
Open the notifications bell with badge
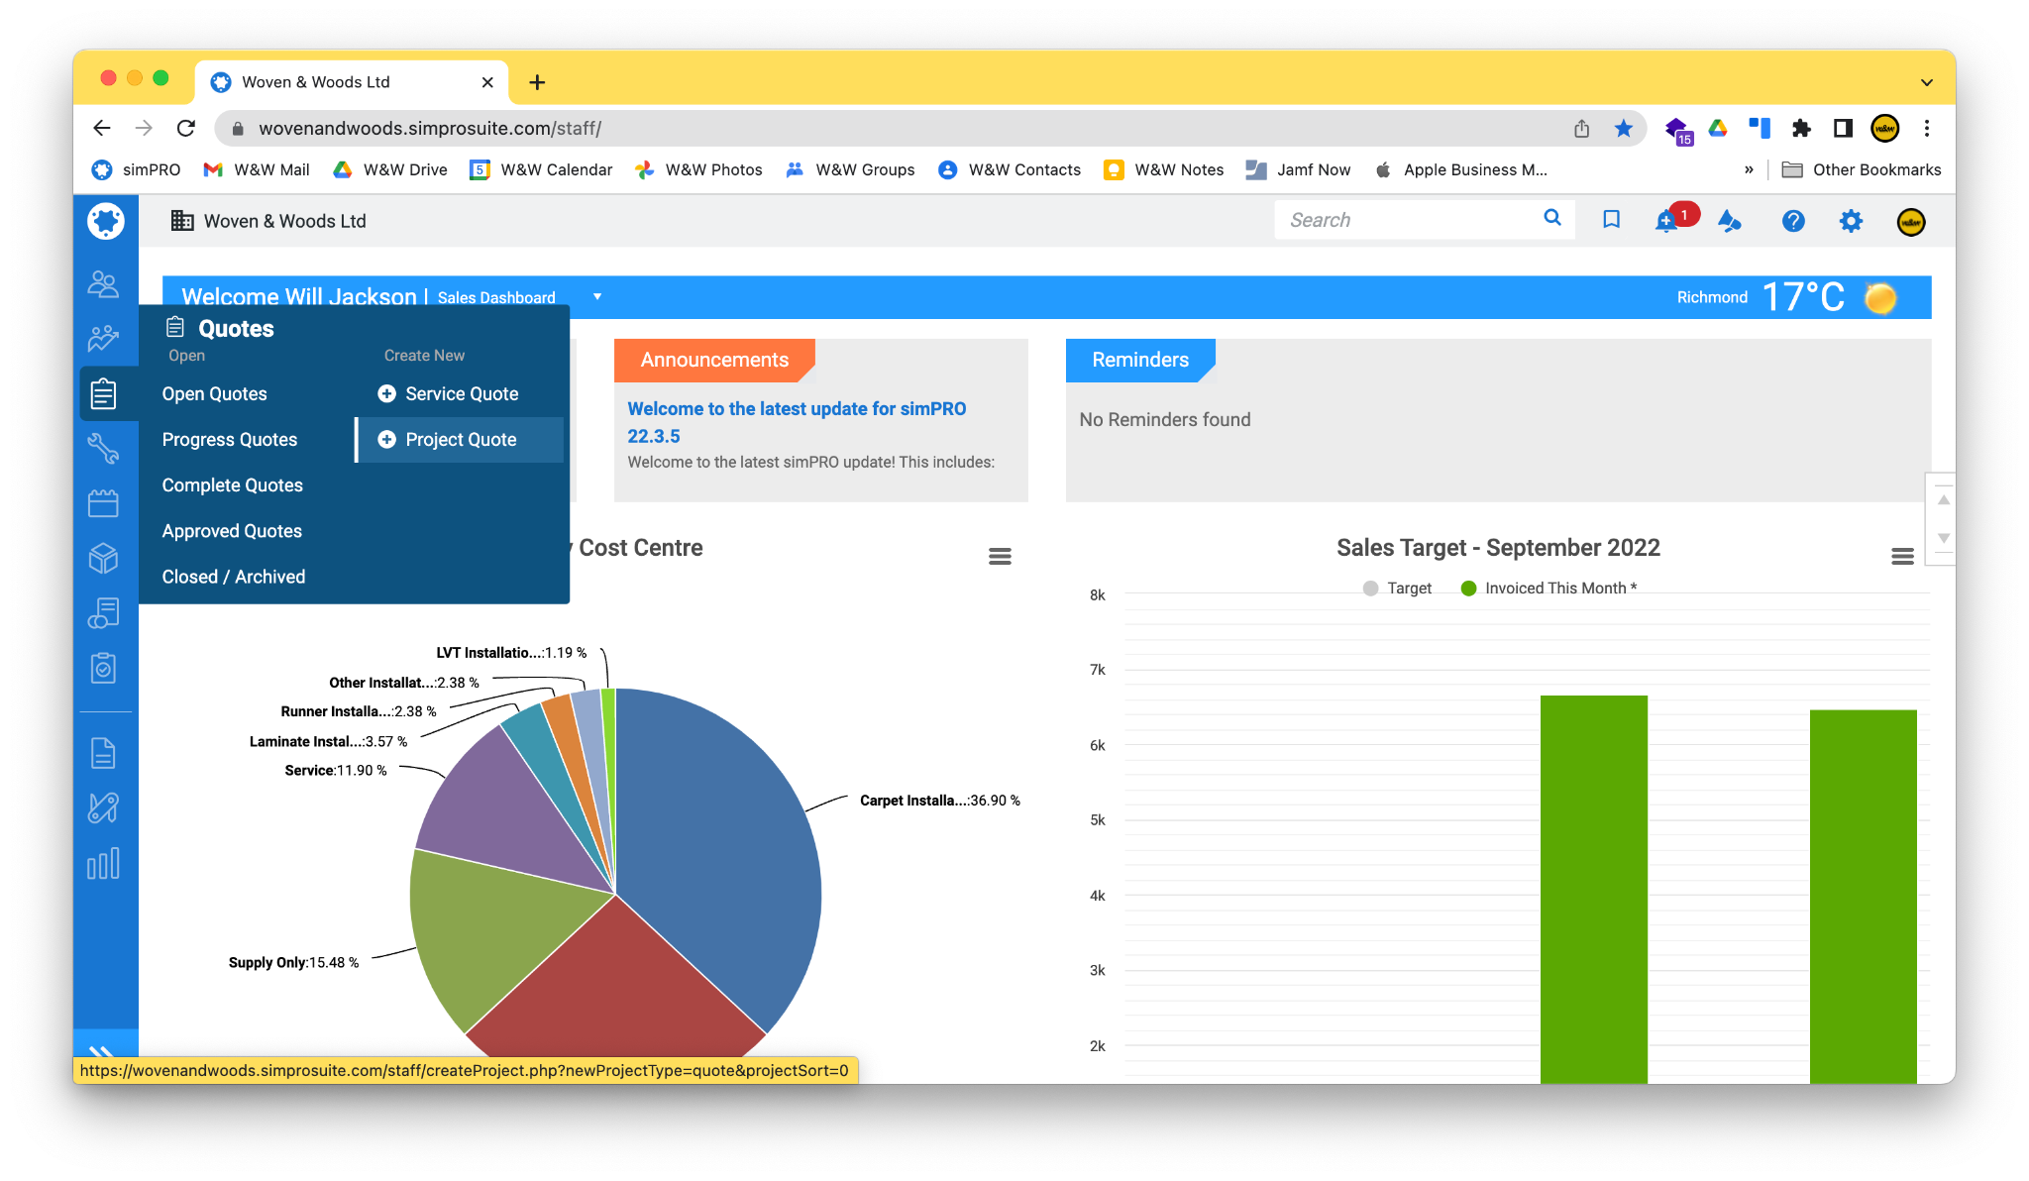click(1667, 221)
